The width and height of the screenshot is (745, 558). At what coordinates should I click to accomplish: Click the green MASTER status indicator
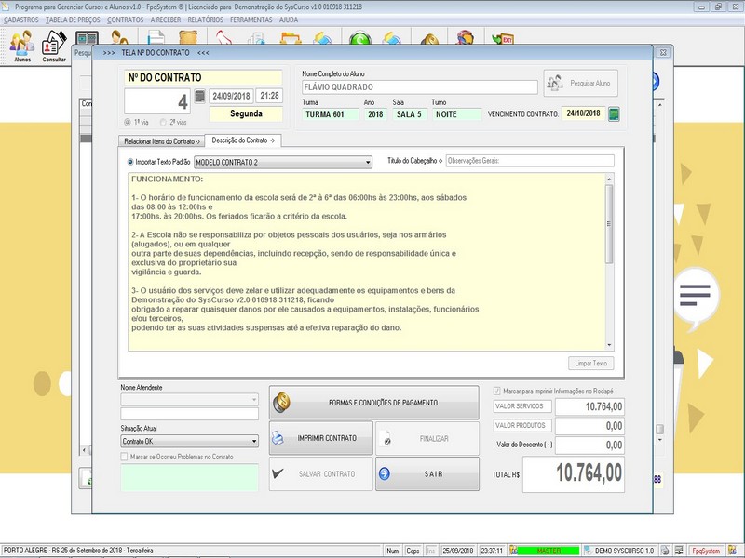[549, 551]
